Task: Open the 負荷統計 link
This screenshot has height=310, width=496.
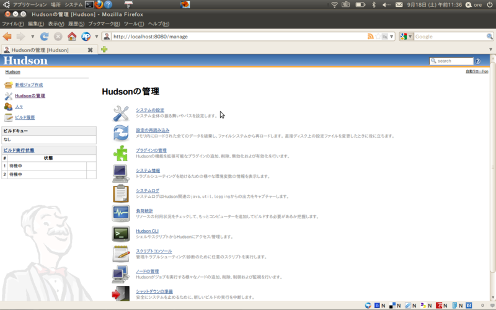Action: coord(144,211)
